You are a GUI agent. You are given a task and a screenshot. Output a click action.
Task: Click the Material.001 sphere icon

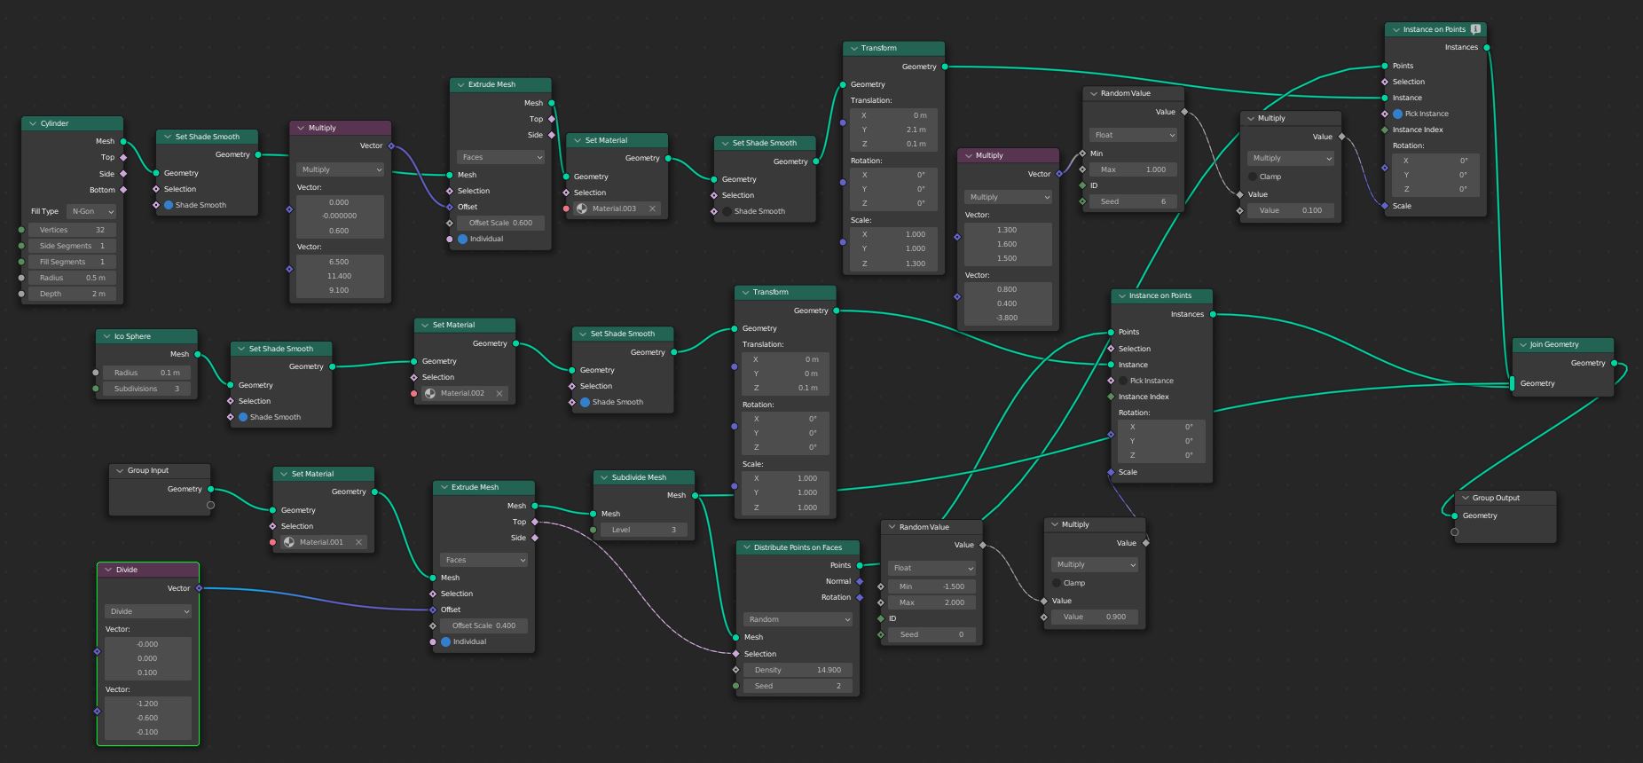[289, 542]
